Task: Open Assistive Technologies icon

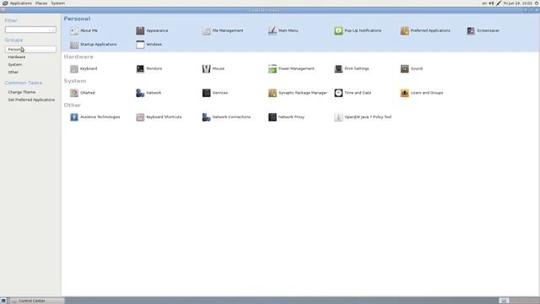Action: tap(74, 117)
